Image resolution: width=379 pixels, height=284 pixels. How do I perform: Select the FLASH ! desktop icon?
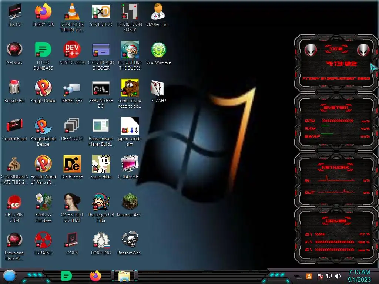click(x=158, y=91)
